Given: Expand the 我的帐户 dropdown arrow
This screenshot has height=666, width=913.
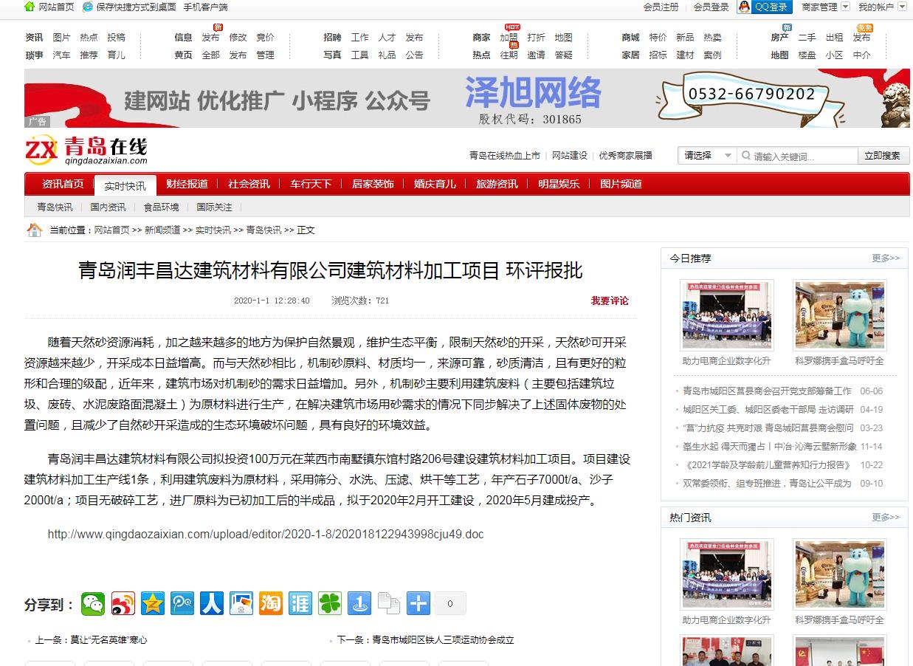Looking at the screenshot, I should click(902, 7).
